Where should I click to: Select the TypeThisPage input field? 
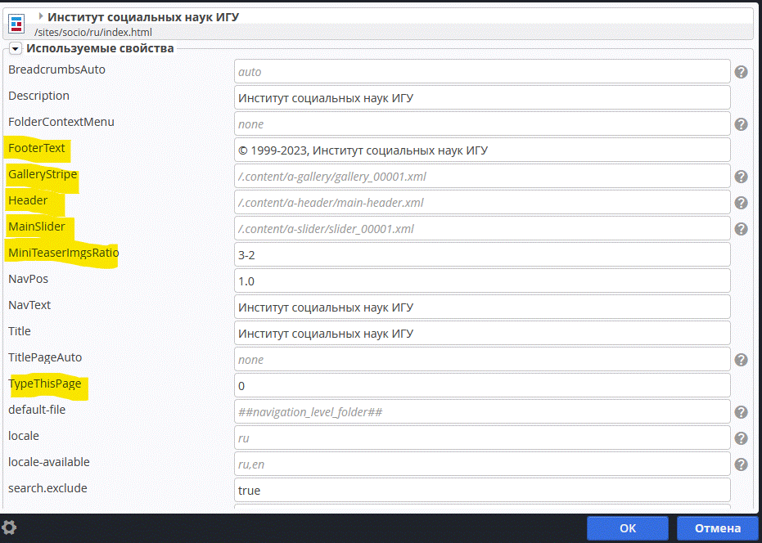pos(481,386)
